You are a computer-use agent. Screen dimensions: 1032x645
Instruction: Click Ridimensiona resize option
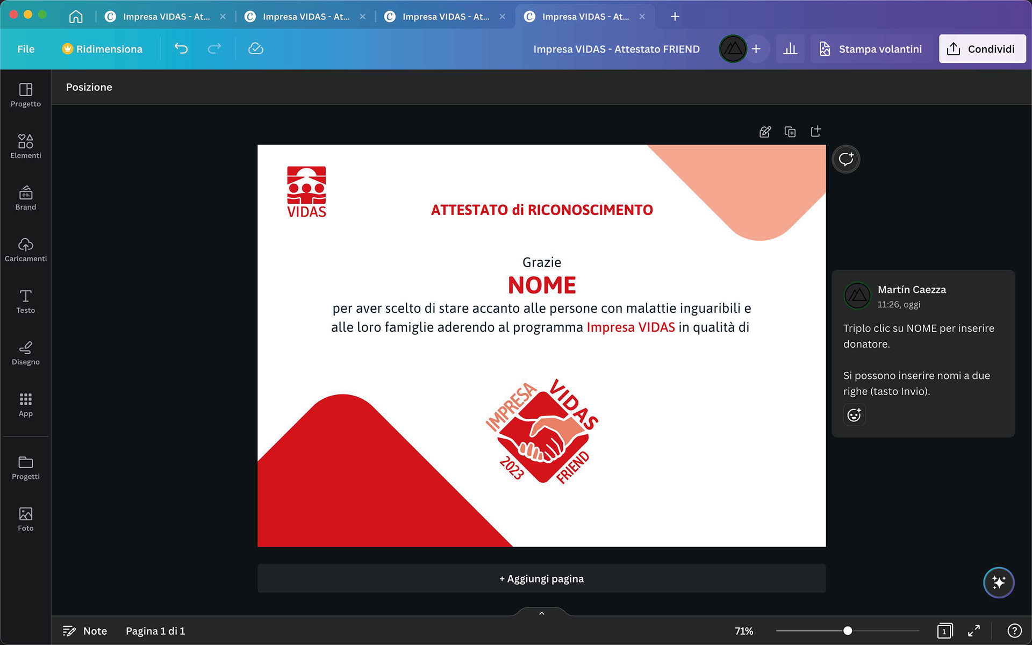[x=102, y=49]
